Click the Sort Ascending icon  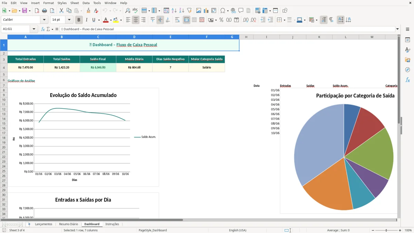pyautogui.click(x=174, y=11)
